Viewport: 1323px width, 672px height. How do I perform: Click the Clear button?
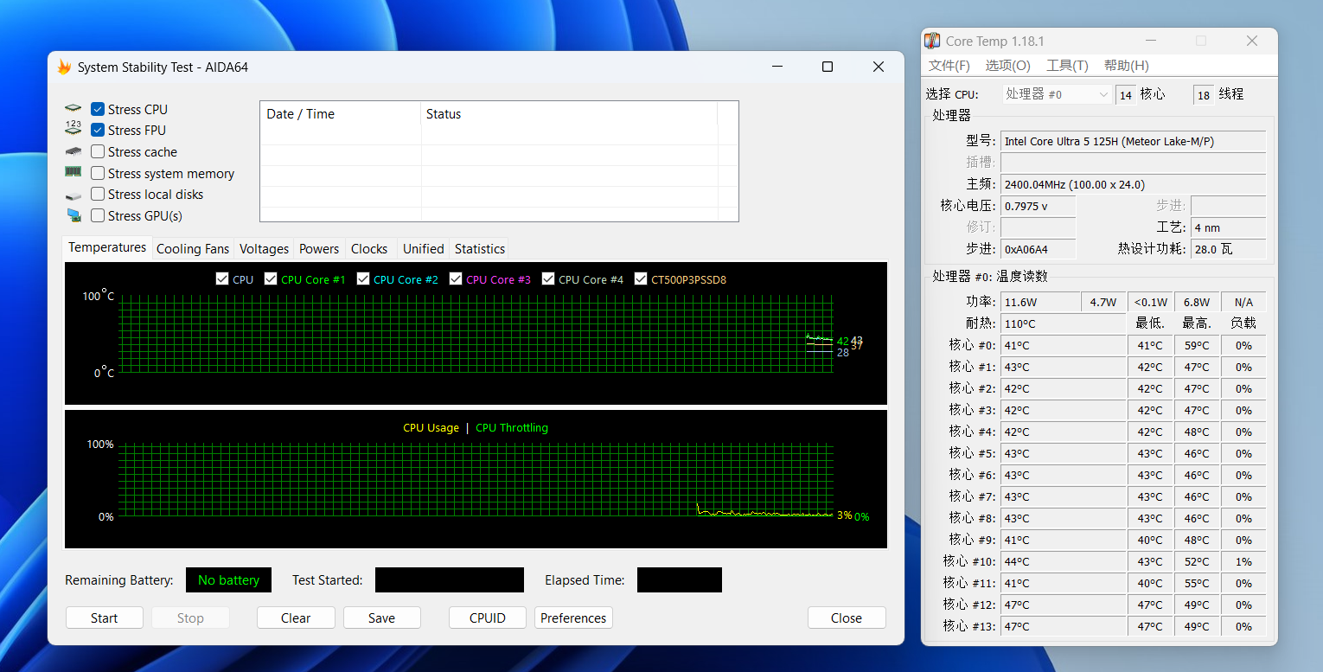tap(296, 618)
